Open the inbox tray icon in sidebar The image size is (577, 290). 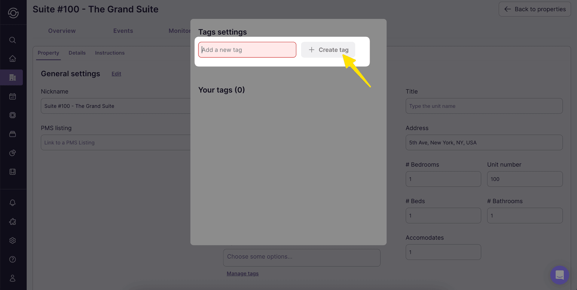12,134
